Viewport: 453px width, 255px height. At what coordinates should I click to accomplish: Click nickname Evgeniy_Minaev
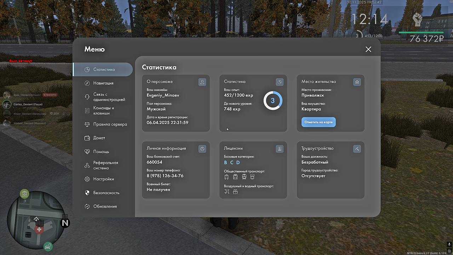click(x=163, y=95)
